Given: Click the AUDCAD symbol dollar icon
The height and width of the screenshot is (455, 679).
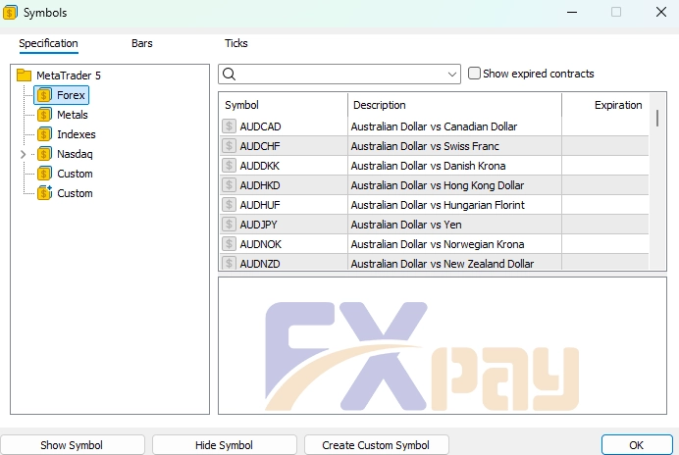Looking at the screenshot, I should click(229, 126).
